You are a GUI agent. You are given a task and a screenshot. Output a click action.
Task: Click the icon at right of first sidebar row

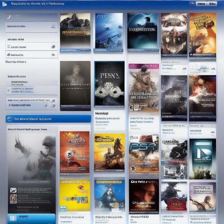(x=53, y=26)
